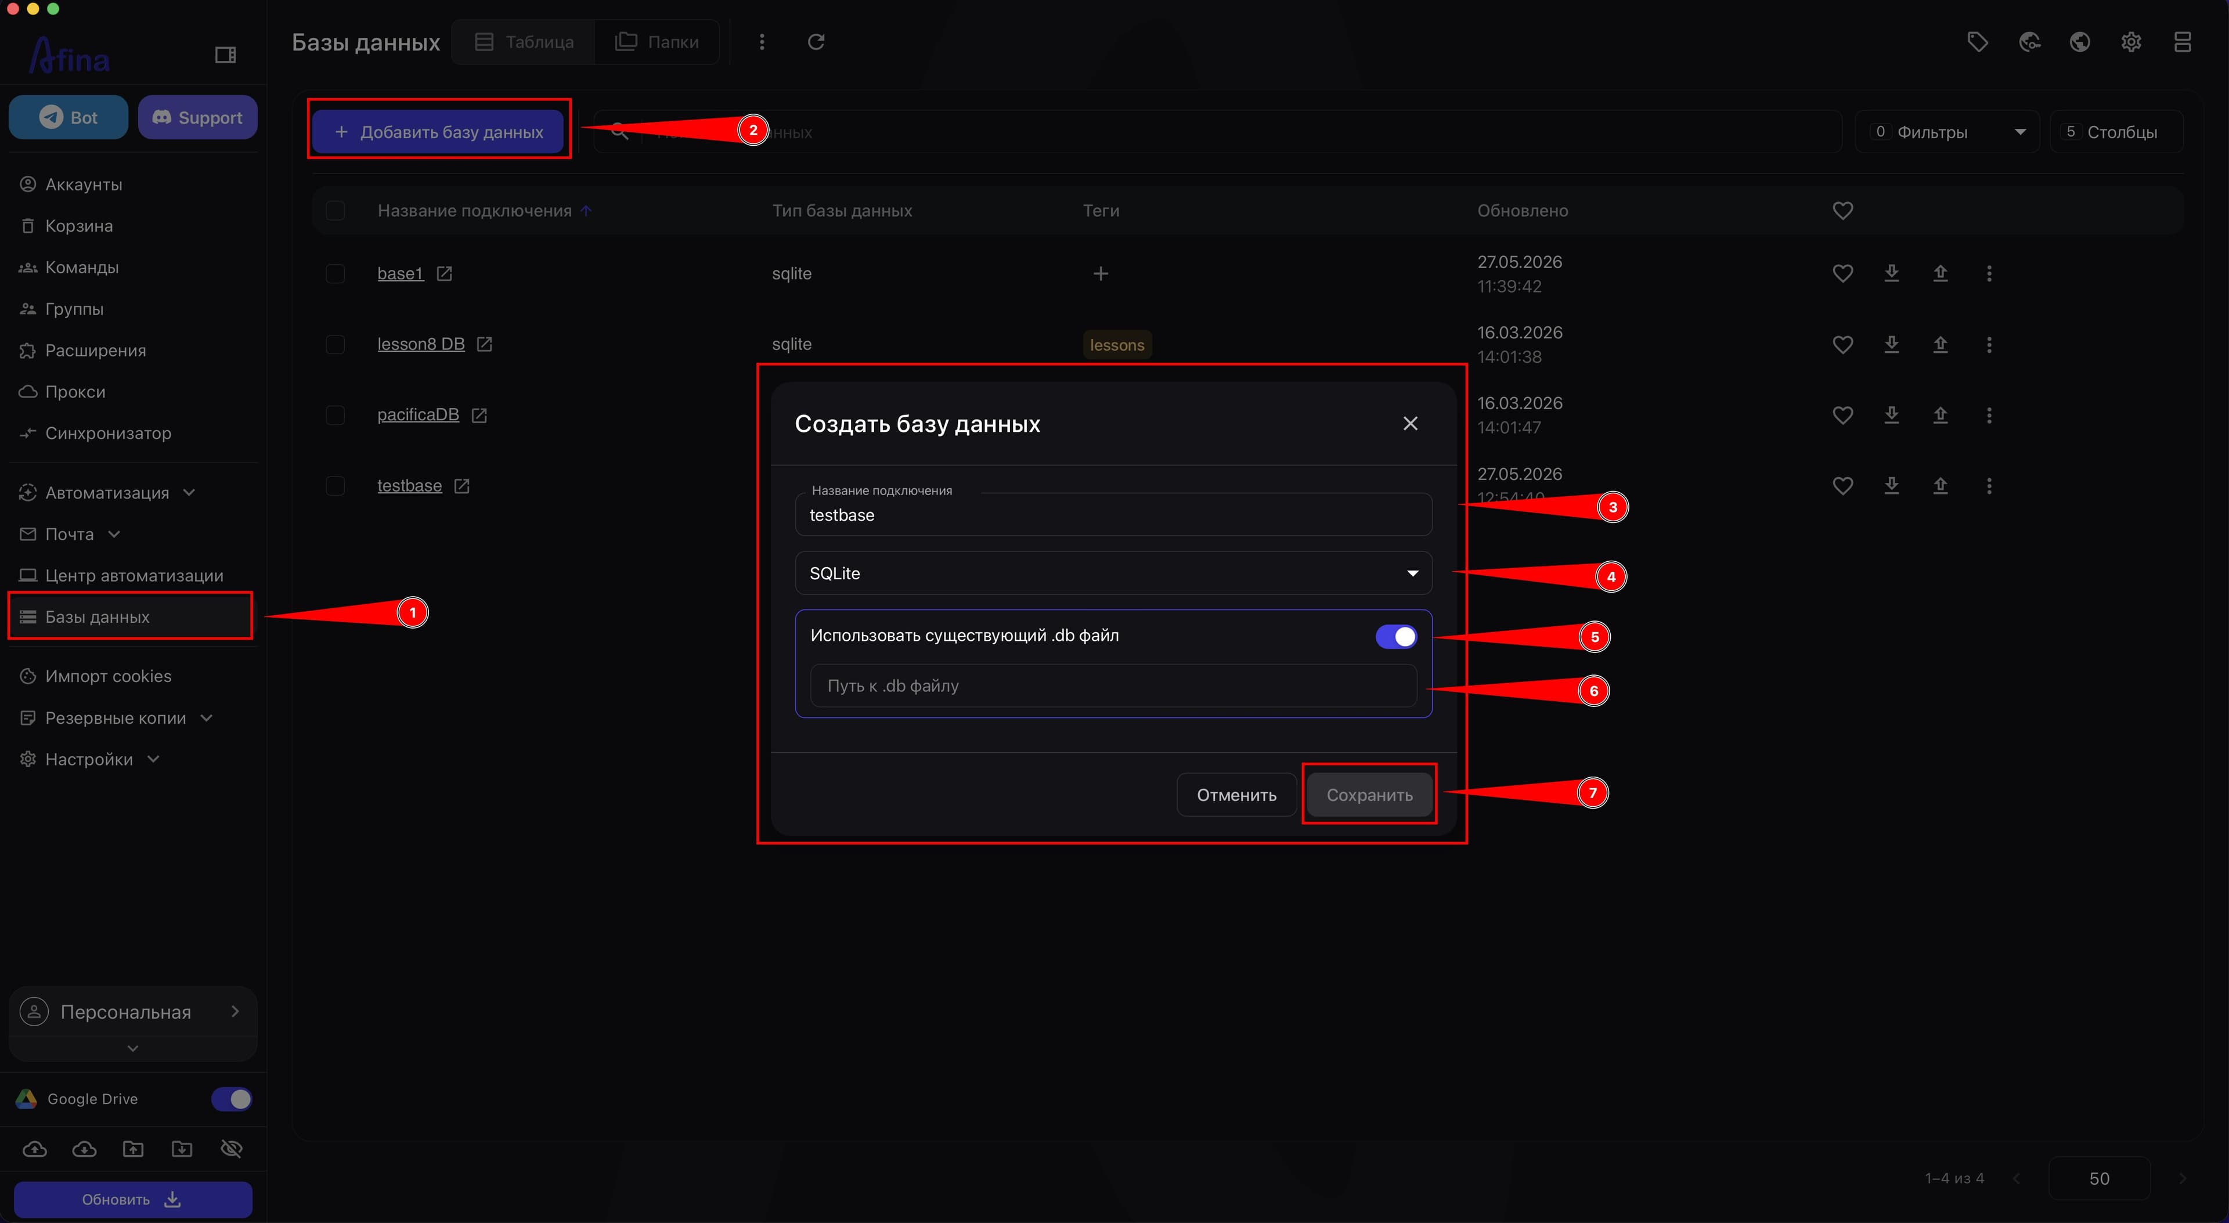Open the three-dot menu for the testbase row
This screenshot has height=1223, width=2229.
(1989, 486)
